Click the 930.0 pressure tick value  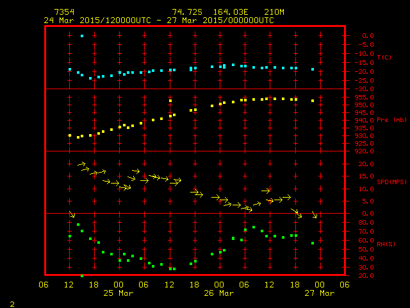tap(365, 136)
